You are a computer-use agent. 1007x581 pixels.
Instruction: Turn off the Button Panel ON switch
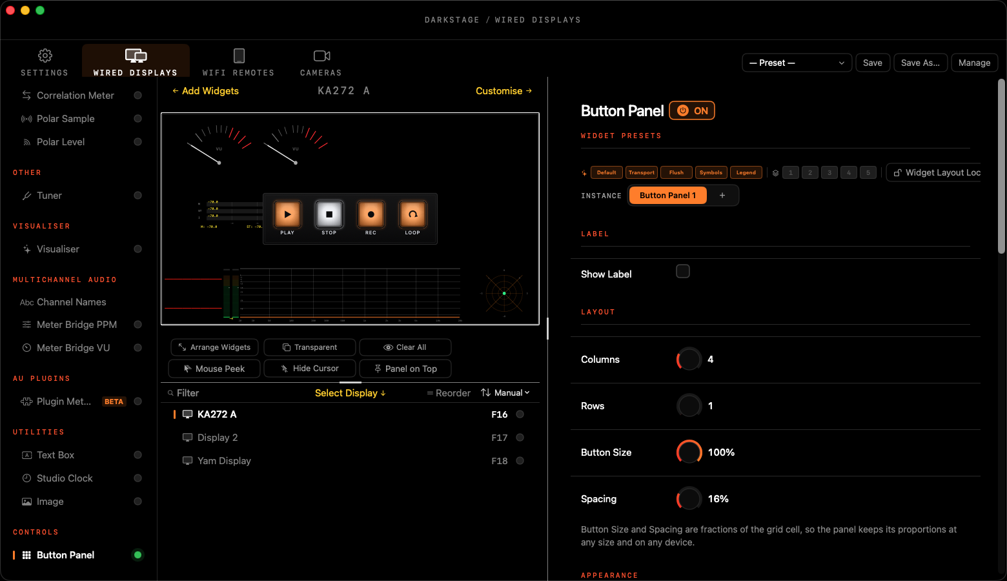(x=692, y=110)
